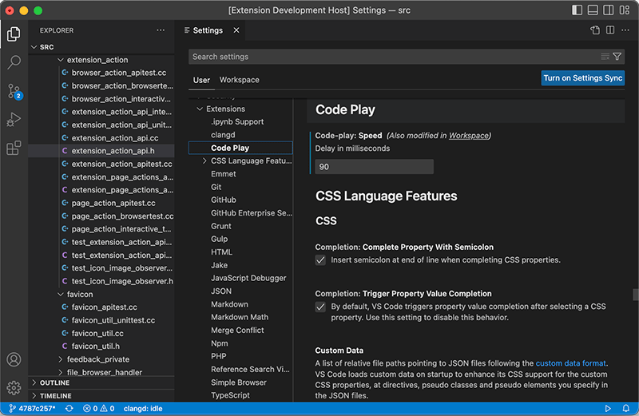Select GitHub Enterprise Se... in settings tree
639x416 pixels.
click(252, 213)
